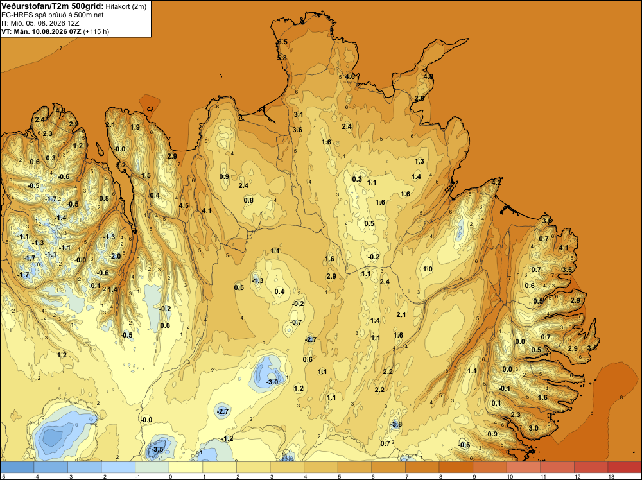
Task: Click the title text "Veðurstofan/T2m 500grid:"
Action: pos(53,6)
